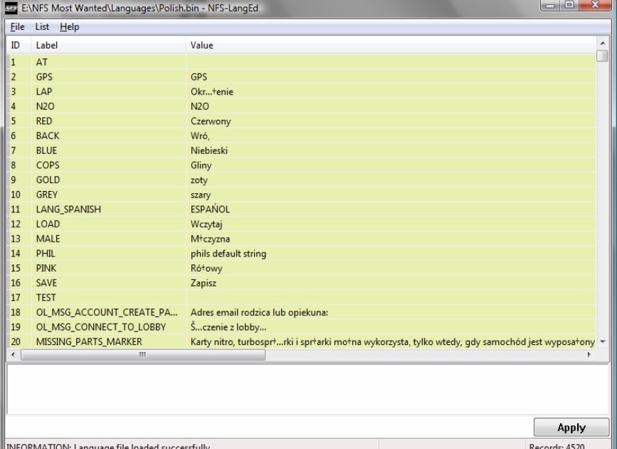Click the horizontal scrollbar right arrow
617x449 pixels.
pyautogui.click(x=589, y=354)
